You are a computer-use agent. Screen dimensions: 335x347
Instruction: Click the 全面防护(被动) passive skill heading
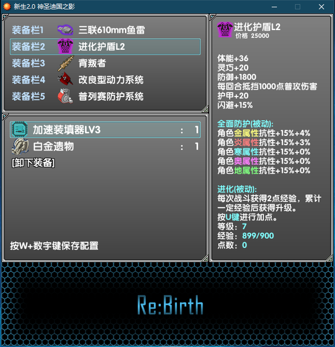point(245,124)
